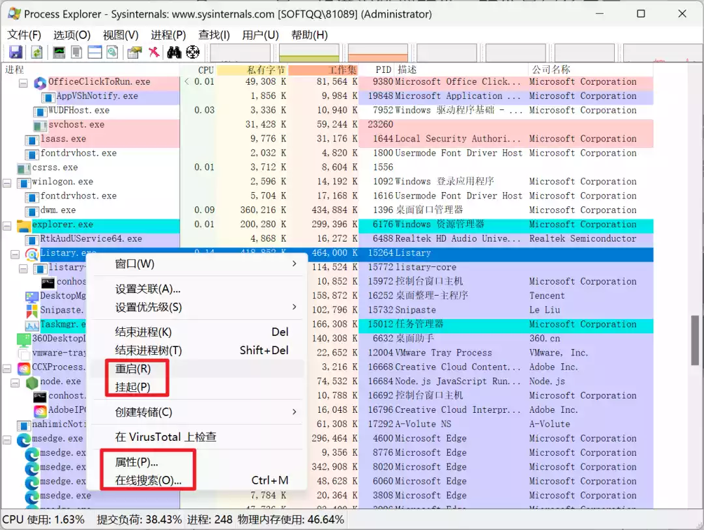
Task: Click the 360Desktop green icon
Action: click(23, 339)
